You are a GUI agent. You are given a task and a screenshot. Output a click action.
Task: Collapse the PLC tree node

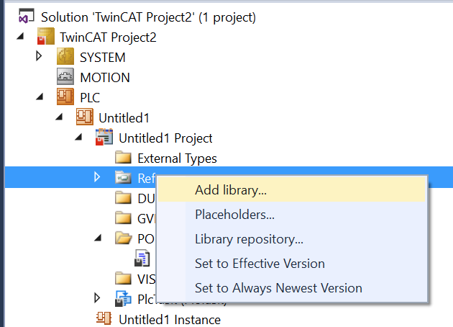tap(40, 97)
